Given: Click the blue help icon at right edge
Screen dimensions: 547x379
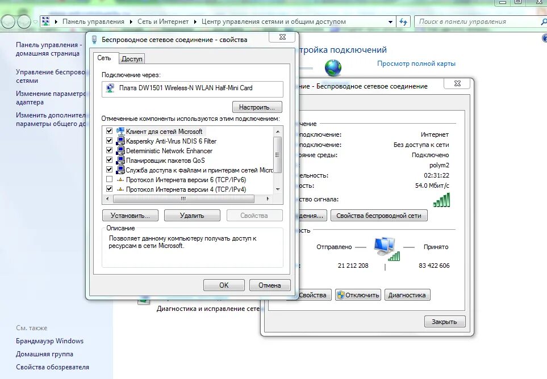Looking at the screenshot, I should [x=544, y=38].
